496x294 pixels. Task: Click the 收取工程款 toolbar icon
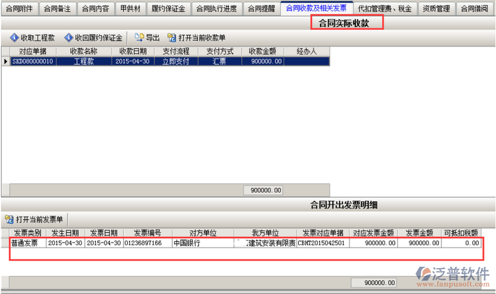pos(14,37)
